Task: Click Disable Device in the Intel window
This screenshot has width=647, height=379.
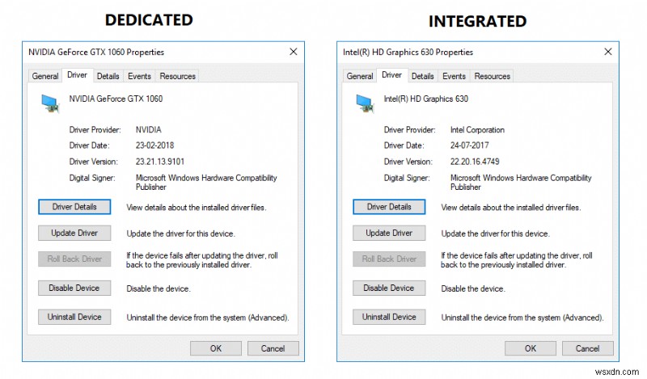Action: pyautogui.click(x=389, y=288)
